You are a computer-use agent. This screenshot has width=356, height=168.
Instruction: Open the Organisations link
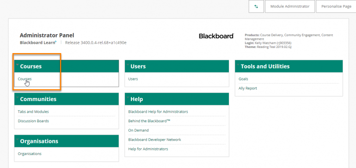30,154
